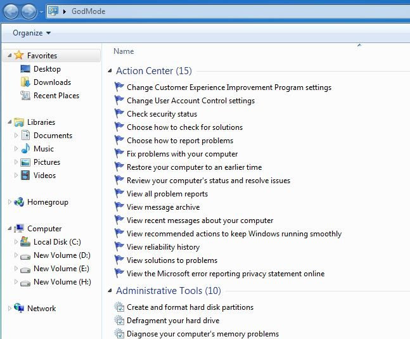The height and width of the screenshot is (339, 410).
Task: Expand the Videos library node
Action: pos(16,175)
